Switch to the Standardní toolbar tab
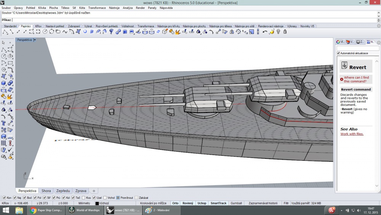This screenshot has height=215, width=381. coord(10,26)
